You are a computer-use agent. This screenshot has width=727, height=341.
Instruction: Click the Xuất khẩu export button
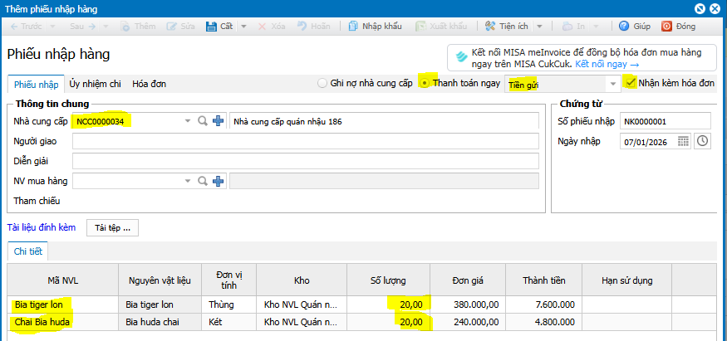click(441, 27)
